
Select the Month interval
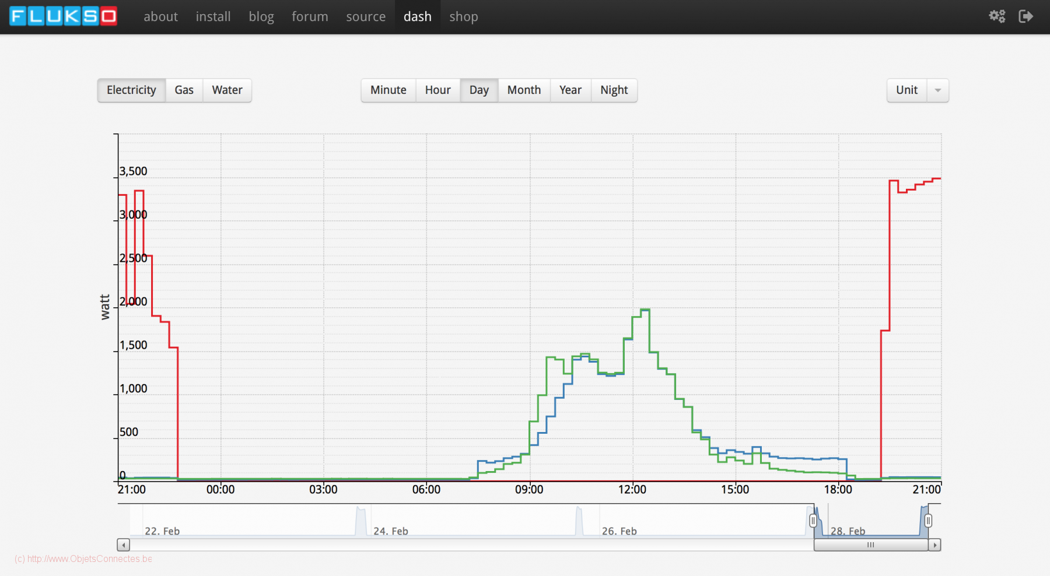(524, 90)
